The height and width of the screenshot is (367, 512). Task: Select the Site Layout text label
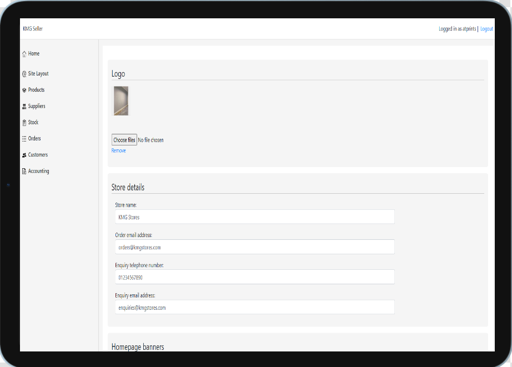[38, 74]
